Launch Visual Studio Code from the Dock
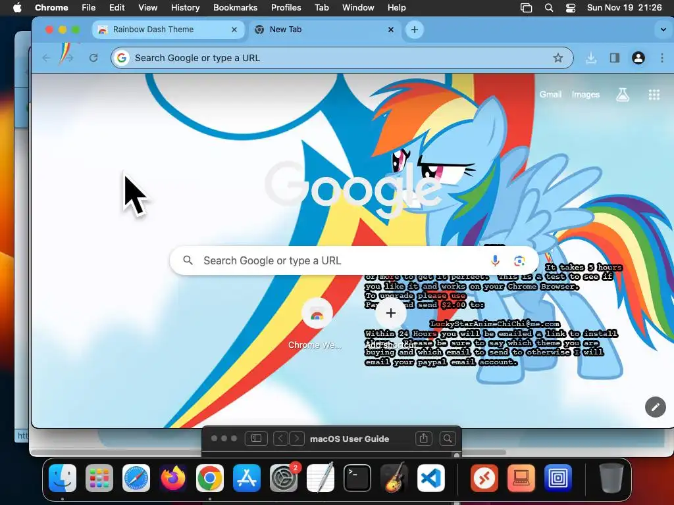 pyautogui.click(x=431, y=478)
